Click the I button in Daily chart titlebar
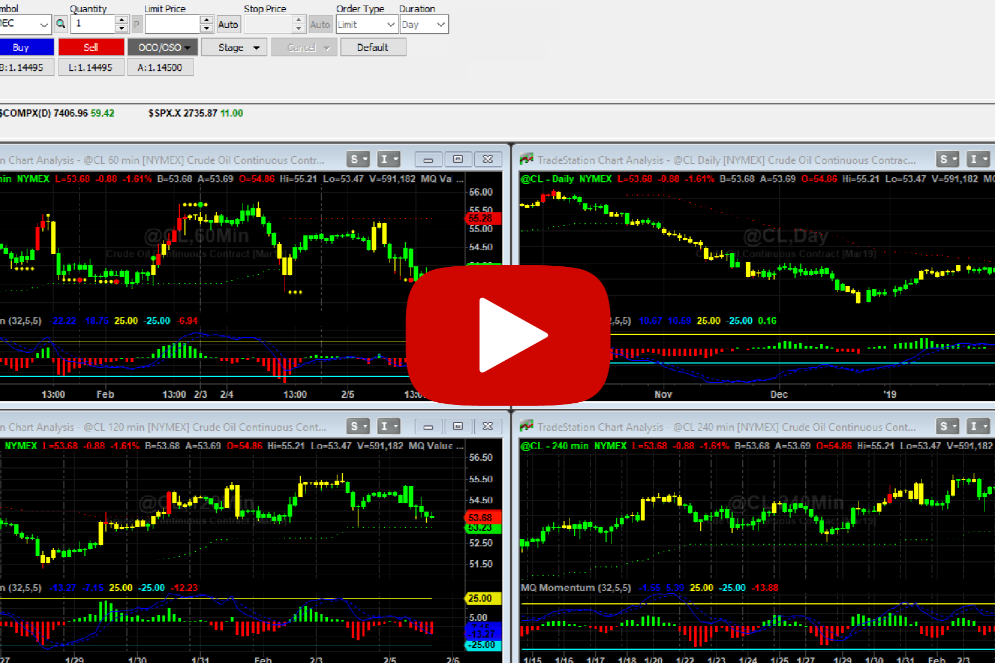Image resolution: width=995 pixels, height=663 pixels. click(x=978, y=160)
